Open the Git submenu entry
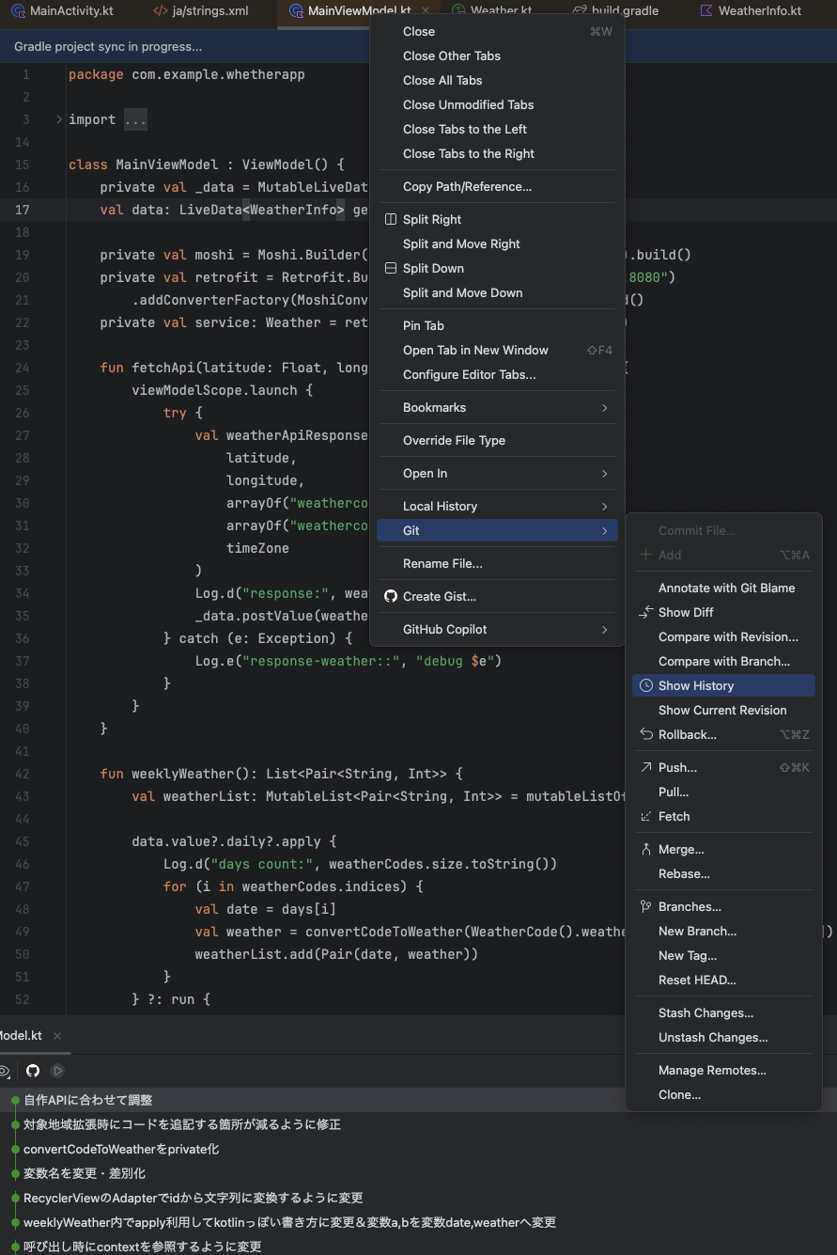Image resolution: width=837 pixels, height=1255 pixels. (497, 530)
